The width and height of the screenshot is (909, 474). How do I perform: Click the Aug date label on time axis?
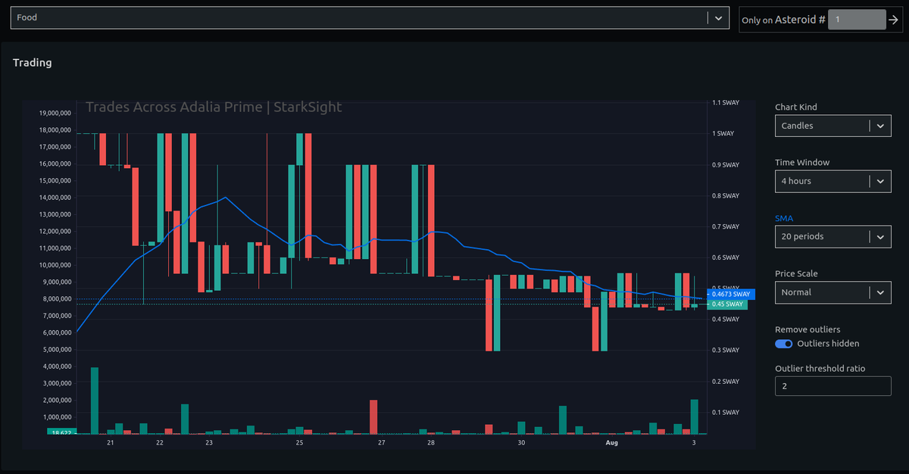tap(612, 443)
